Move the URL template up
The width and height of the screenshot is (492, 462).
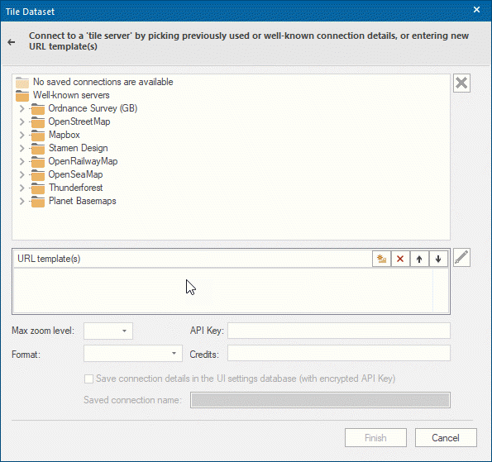point(419,259)
